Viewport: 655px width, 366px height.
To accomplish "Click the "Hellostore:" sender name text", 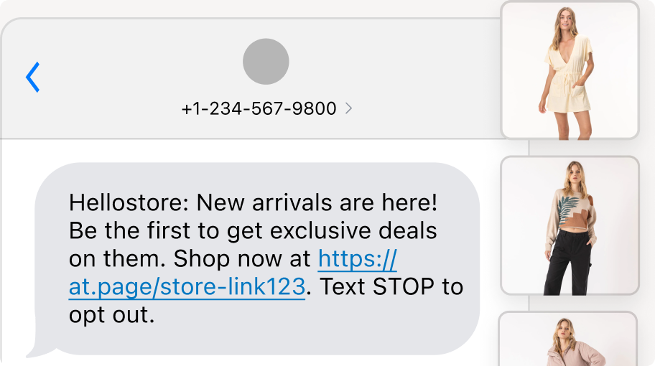I will pyautogui.click(x=129, y=203).
